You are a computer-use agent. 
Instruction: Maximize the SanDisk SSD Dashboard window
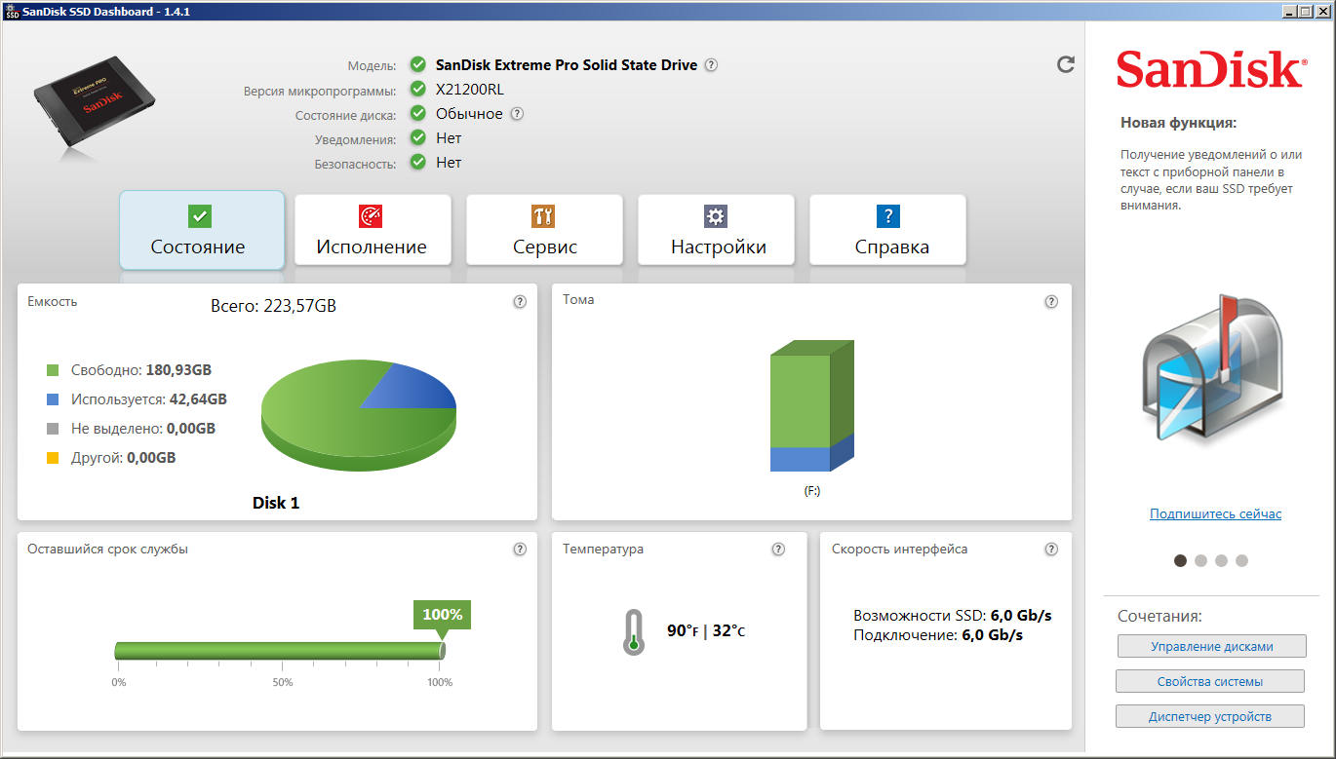pyautogui.click(x=1304, y=11)
